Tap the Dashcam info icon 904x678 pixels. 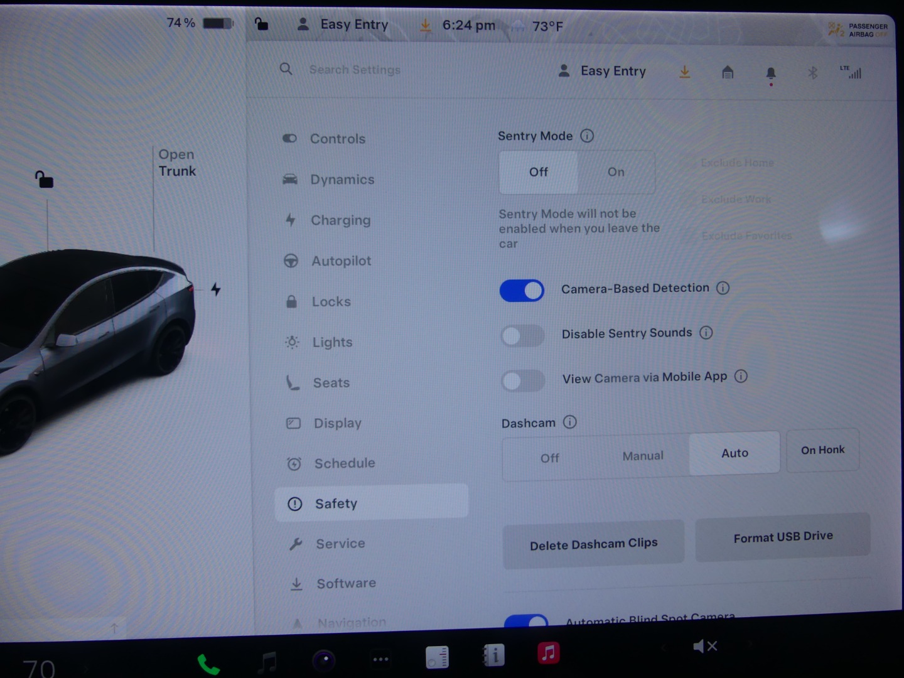pyautogui.click(x=569, y=422)
